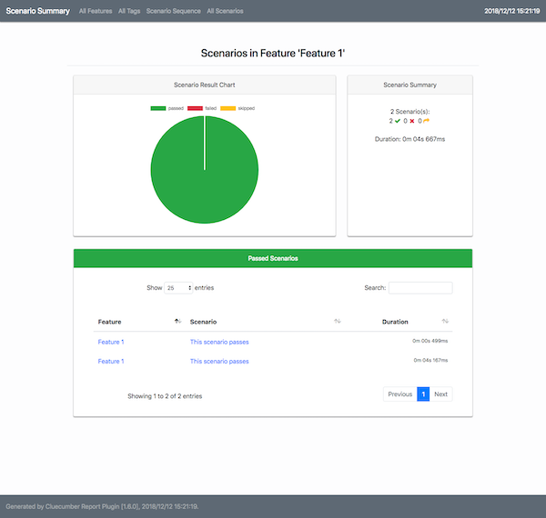Click the Previous pagination button
This screenshot has width=546, height=518.
coord(400,394)
